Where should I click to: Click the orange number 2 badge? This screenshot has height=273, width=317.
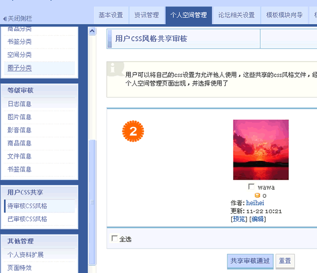pyautogui.click(x=133, y=131)
